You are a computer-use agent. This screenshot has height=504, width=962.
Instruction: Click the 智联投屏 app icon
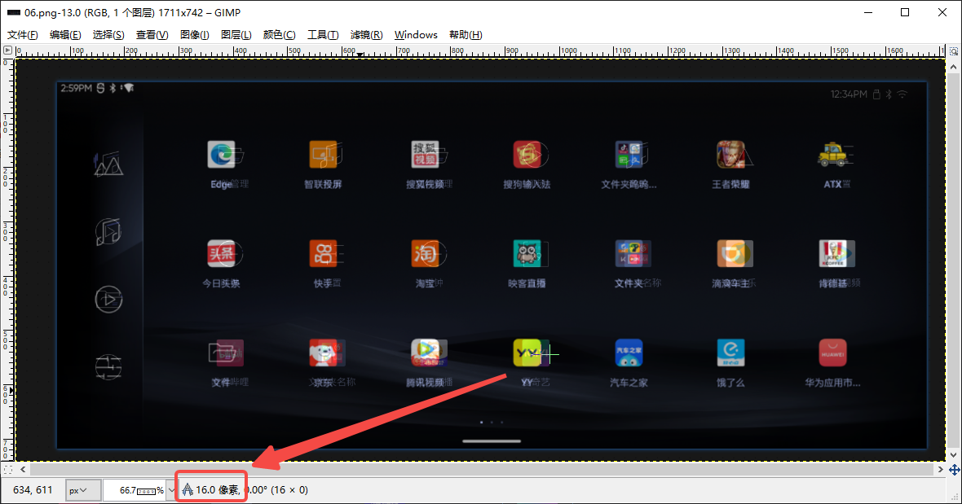tap(324, 155)
